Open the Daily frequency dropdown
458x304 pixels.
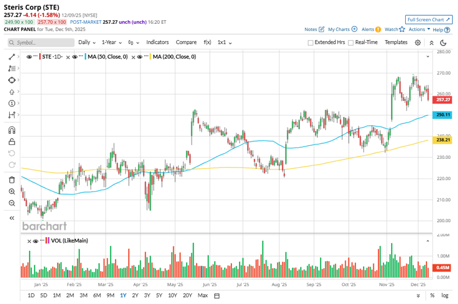[87, 42]
